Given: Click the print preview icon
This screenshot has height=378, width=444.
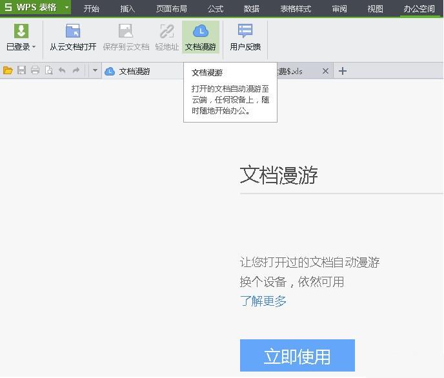Looking at the screenshot, I should click(x=48, y=71).
